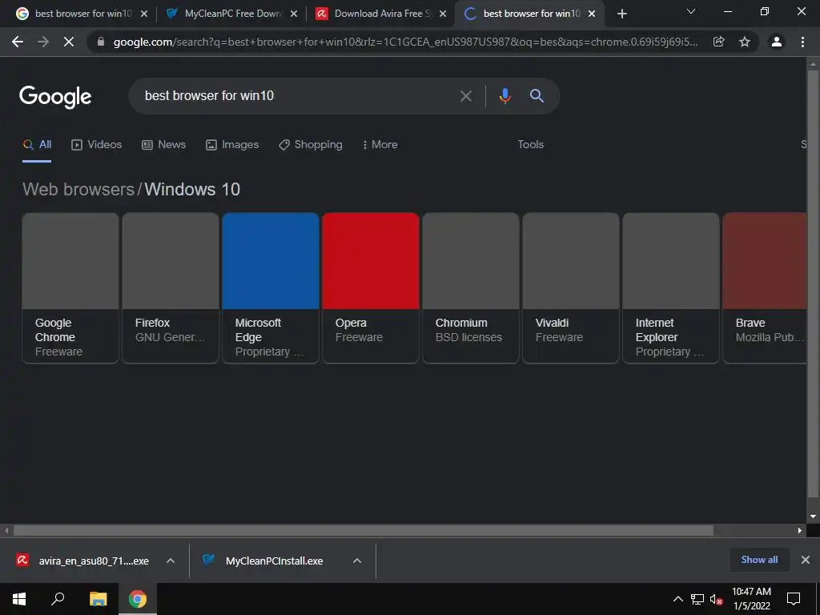820x615 pixels.
Task: Open the taskbar clock showing 10:47 AM
Action: click(x=751, y=599)
